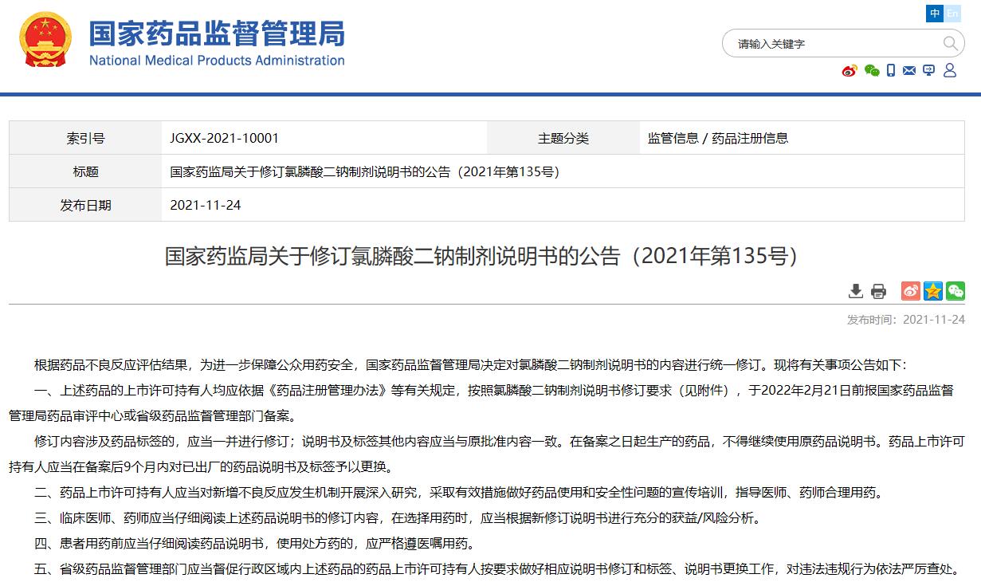Click the 国家药品监督管理局 site title

point(216,33)
